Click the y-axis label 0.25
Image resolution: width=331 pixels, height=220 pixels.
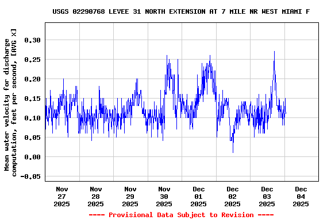[32, 60]
